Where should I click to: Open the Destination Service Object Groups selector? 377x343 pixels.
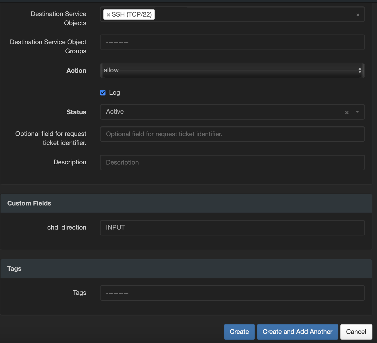tap(232, 42)
